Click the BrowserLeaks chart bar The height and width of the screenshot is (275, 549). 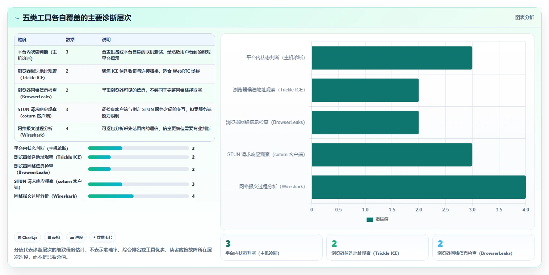pyautogui.click(x=365, y=123)
